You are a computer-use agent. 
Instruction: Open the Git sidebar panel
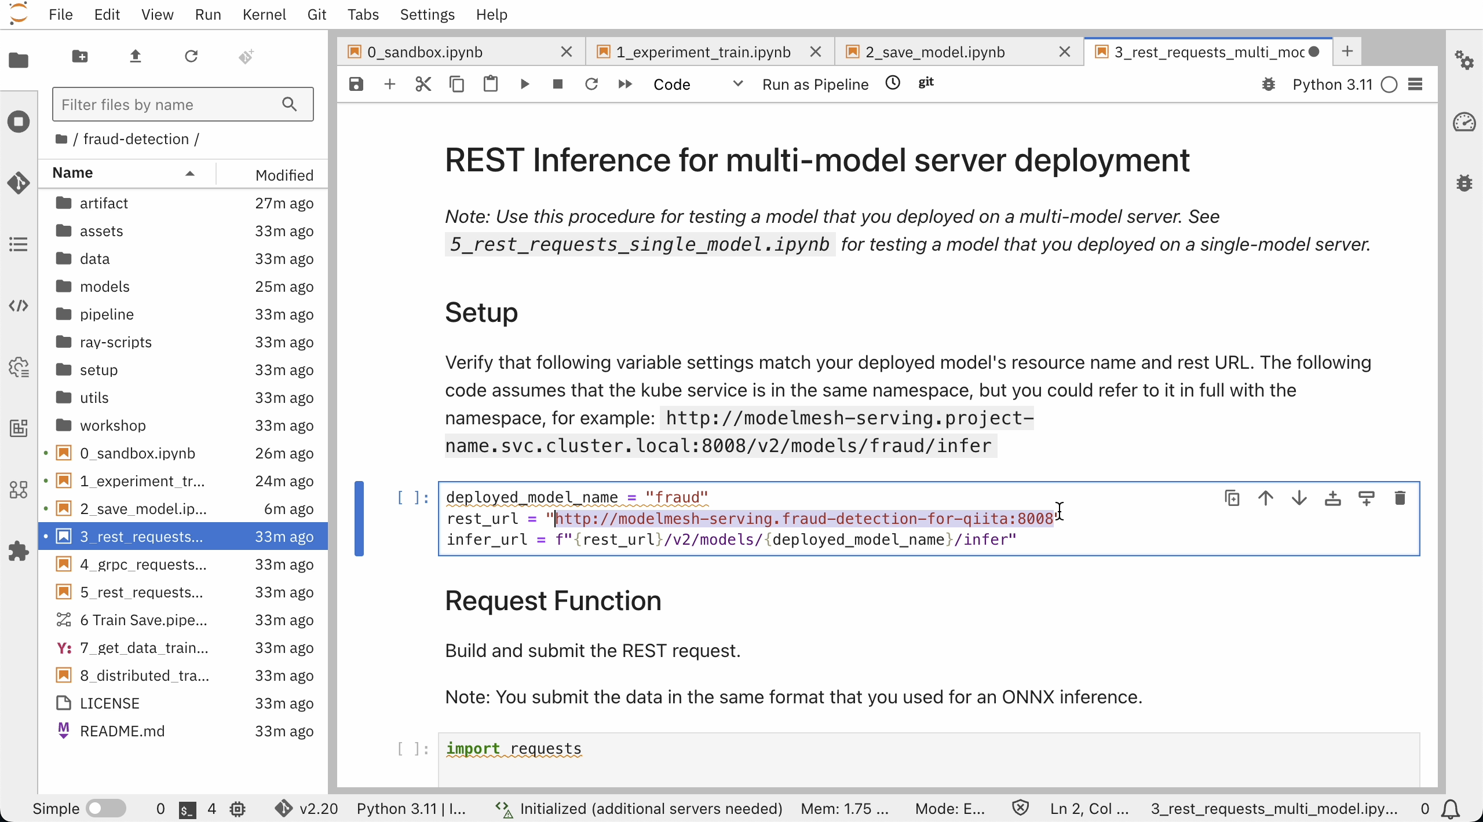(x=19, y=183)
